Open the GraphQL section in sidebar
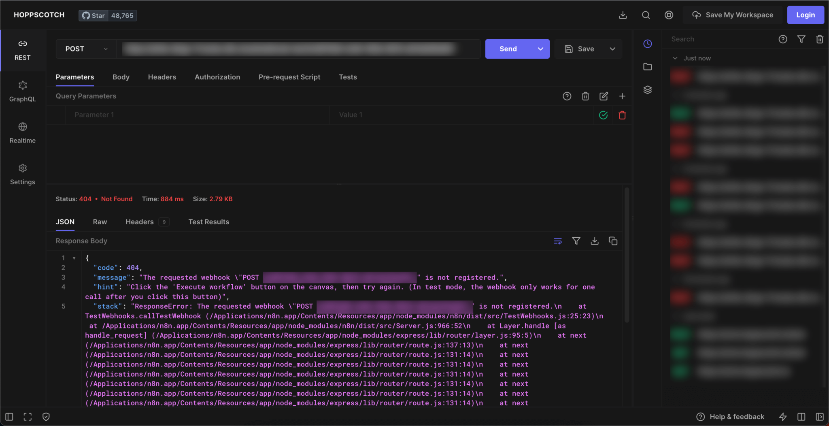The height and width of the screenshot is (426, 829). click(x=23, y=92)
